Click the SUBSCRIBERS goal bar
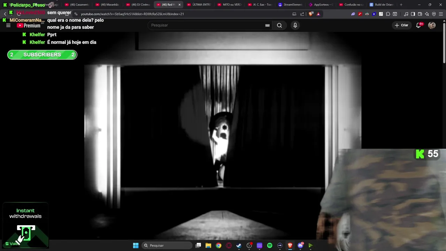The width and height of the screenshot is (446, 251). [x=42, y=55]
